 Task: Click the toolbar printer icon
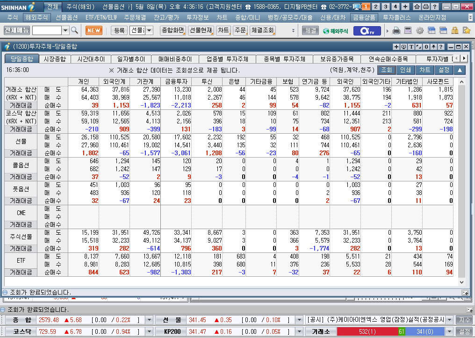point(396,30)
